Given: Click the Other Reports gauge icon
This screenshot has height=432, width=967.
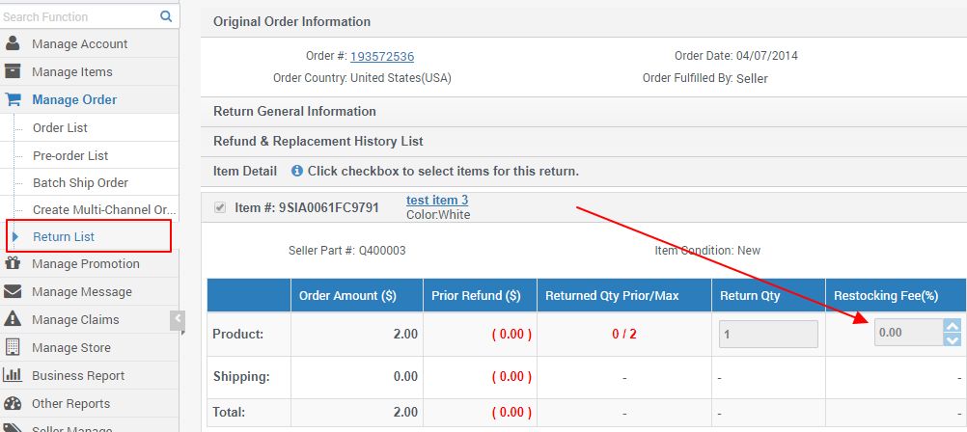Looking at the screenshot, I should click(13, 403).
